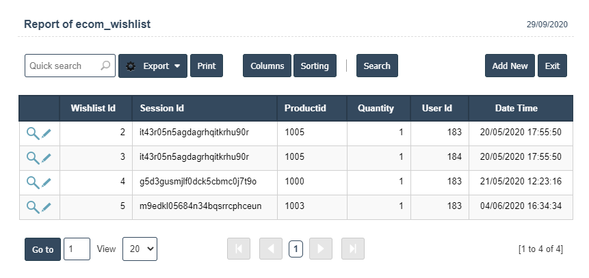View wishlist 4 record via magnifier icon

pyautogui.click(x=32, y=182)
